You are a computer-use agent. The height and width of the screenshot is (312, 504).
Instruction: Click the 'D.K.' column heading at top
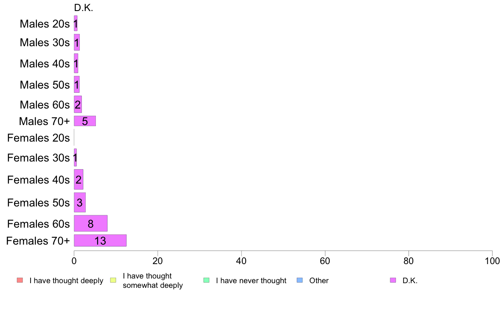point(84,8)
